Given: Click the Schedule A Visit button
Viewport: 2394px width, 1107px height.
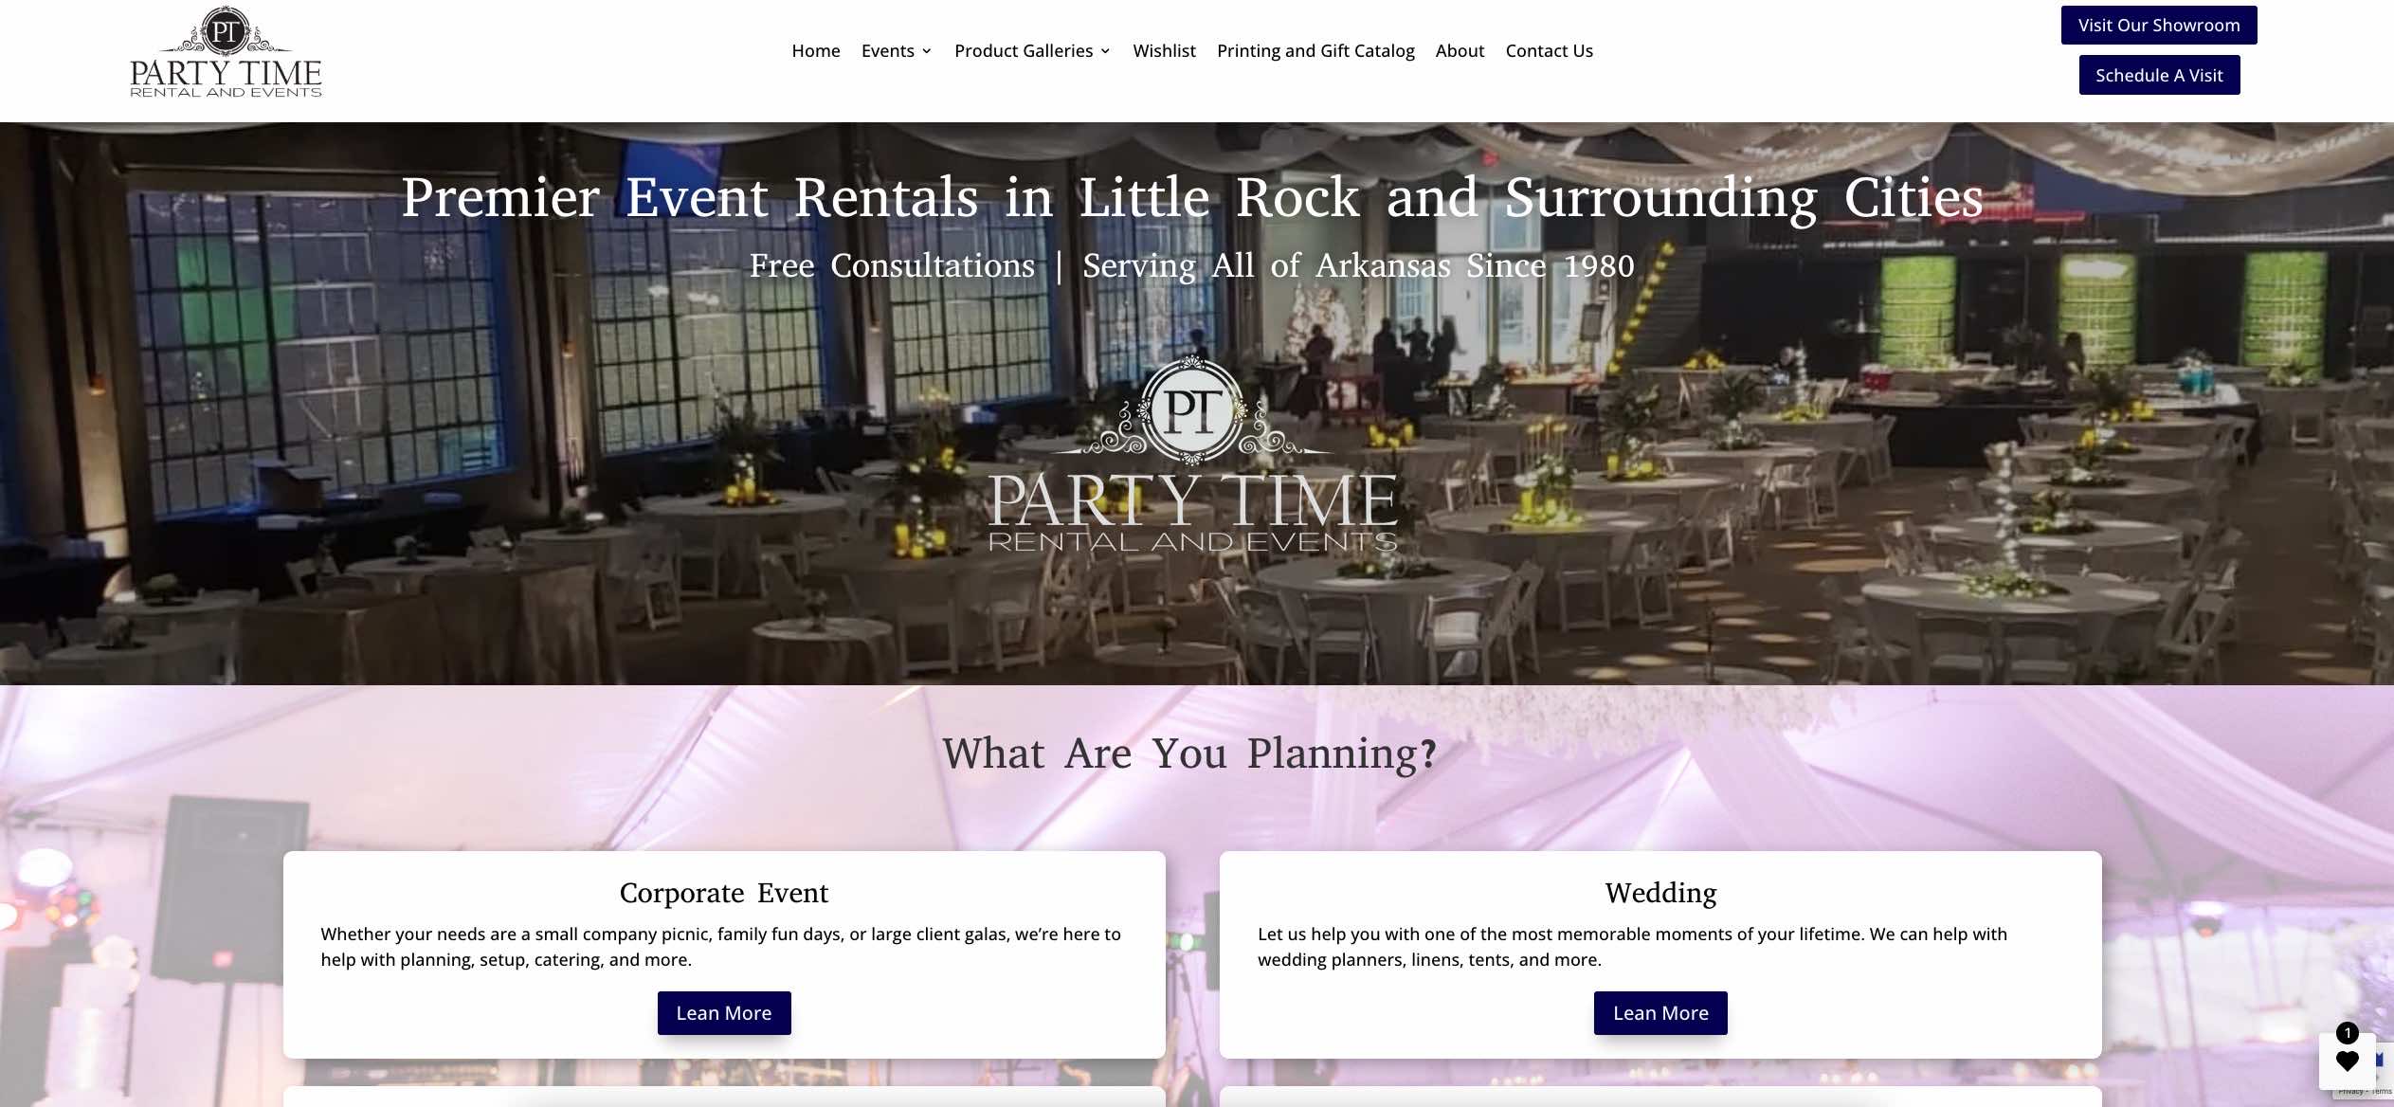Looking at the screenshot, I should click(x=2159, y=75).
